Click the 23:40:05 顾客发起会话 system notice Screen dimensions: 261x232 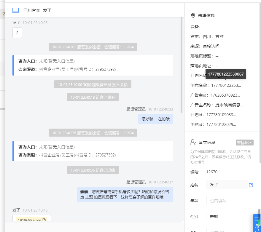pos(93,47)
